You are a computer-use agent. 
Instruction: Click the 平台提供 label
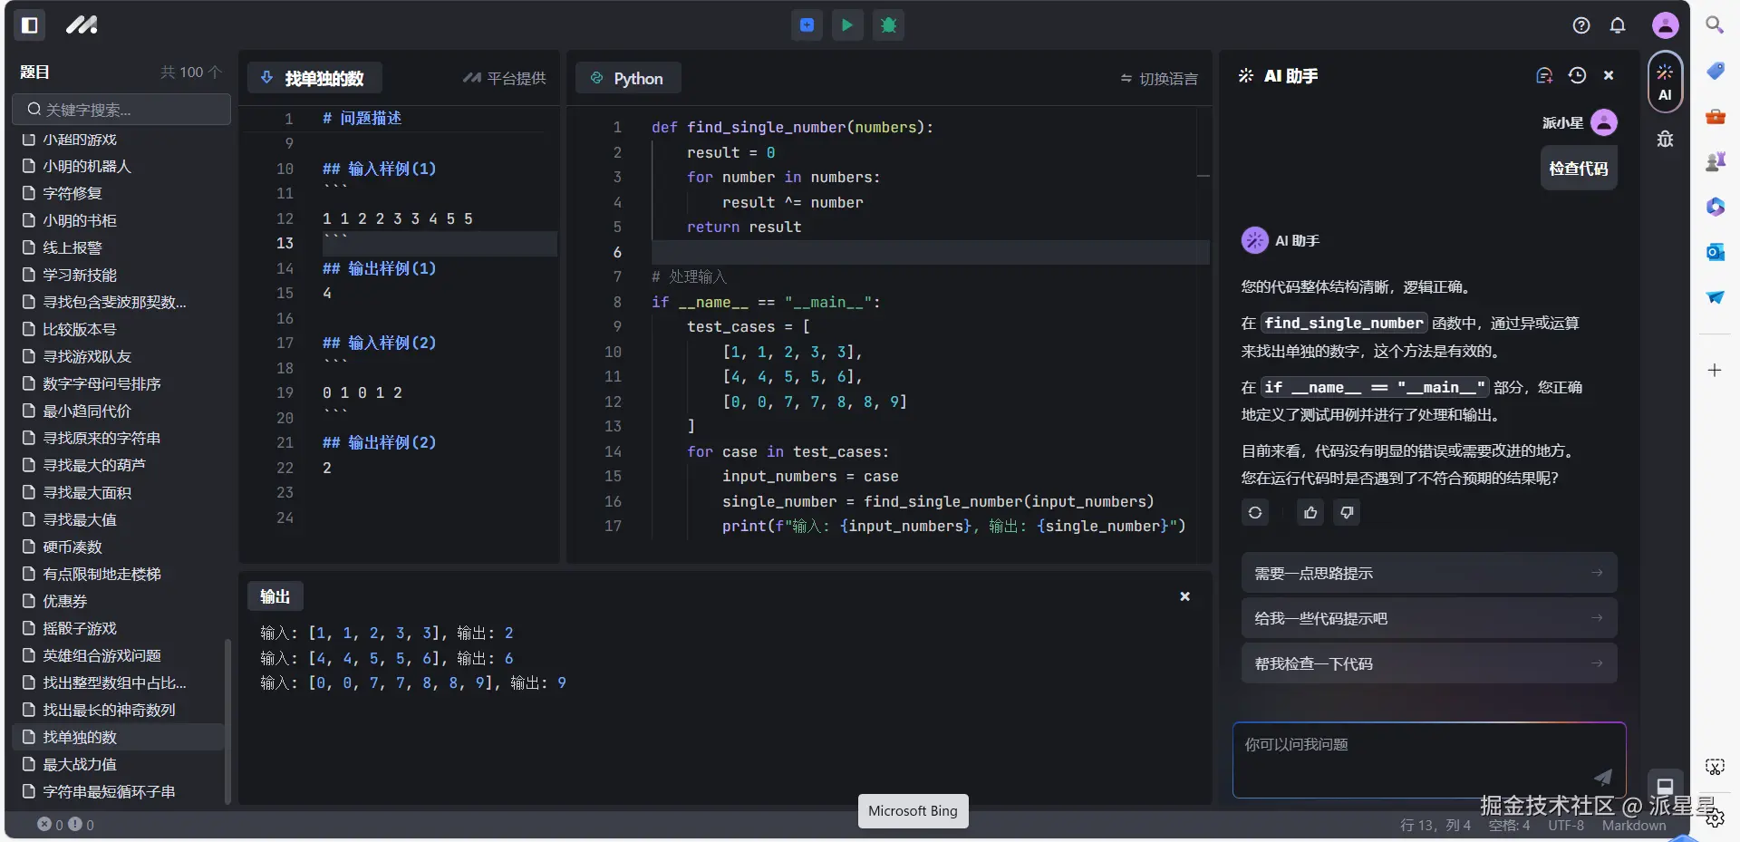tap(505, 79)
